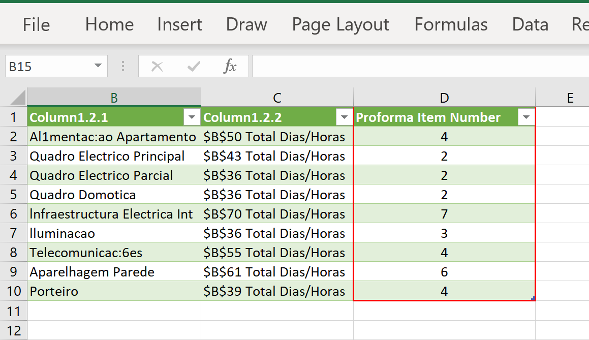Open the Page Layout tab

pos(340,24)
